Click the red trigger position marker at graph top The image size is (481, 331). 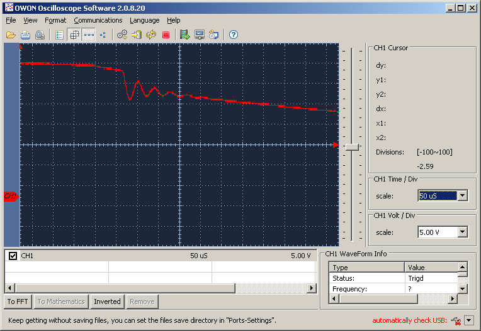(21, 46)
